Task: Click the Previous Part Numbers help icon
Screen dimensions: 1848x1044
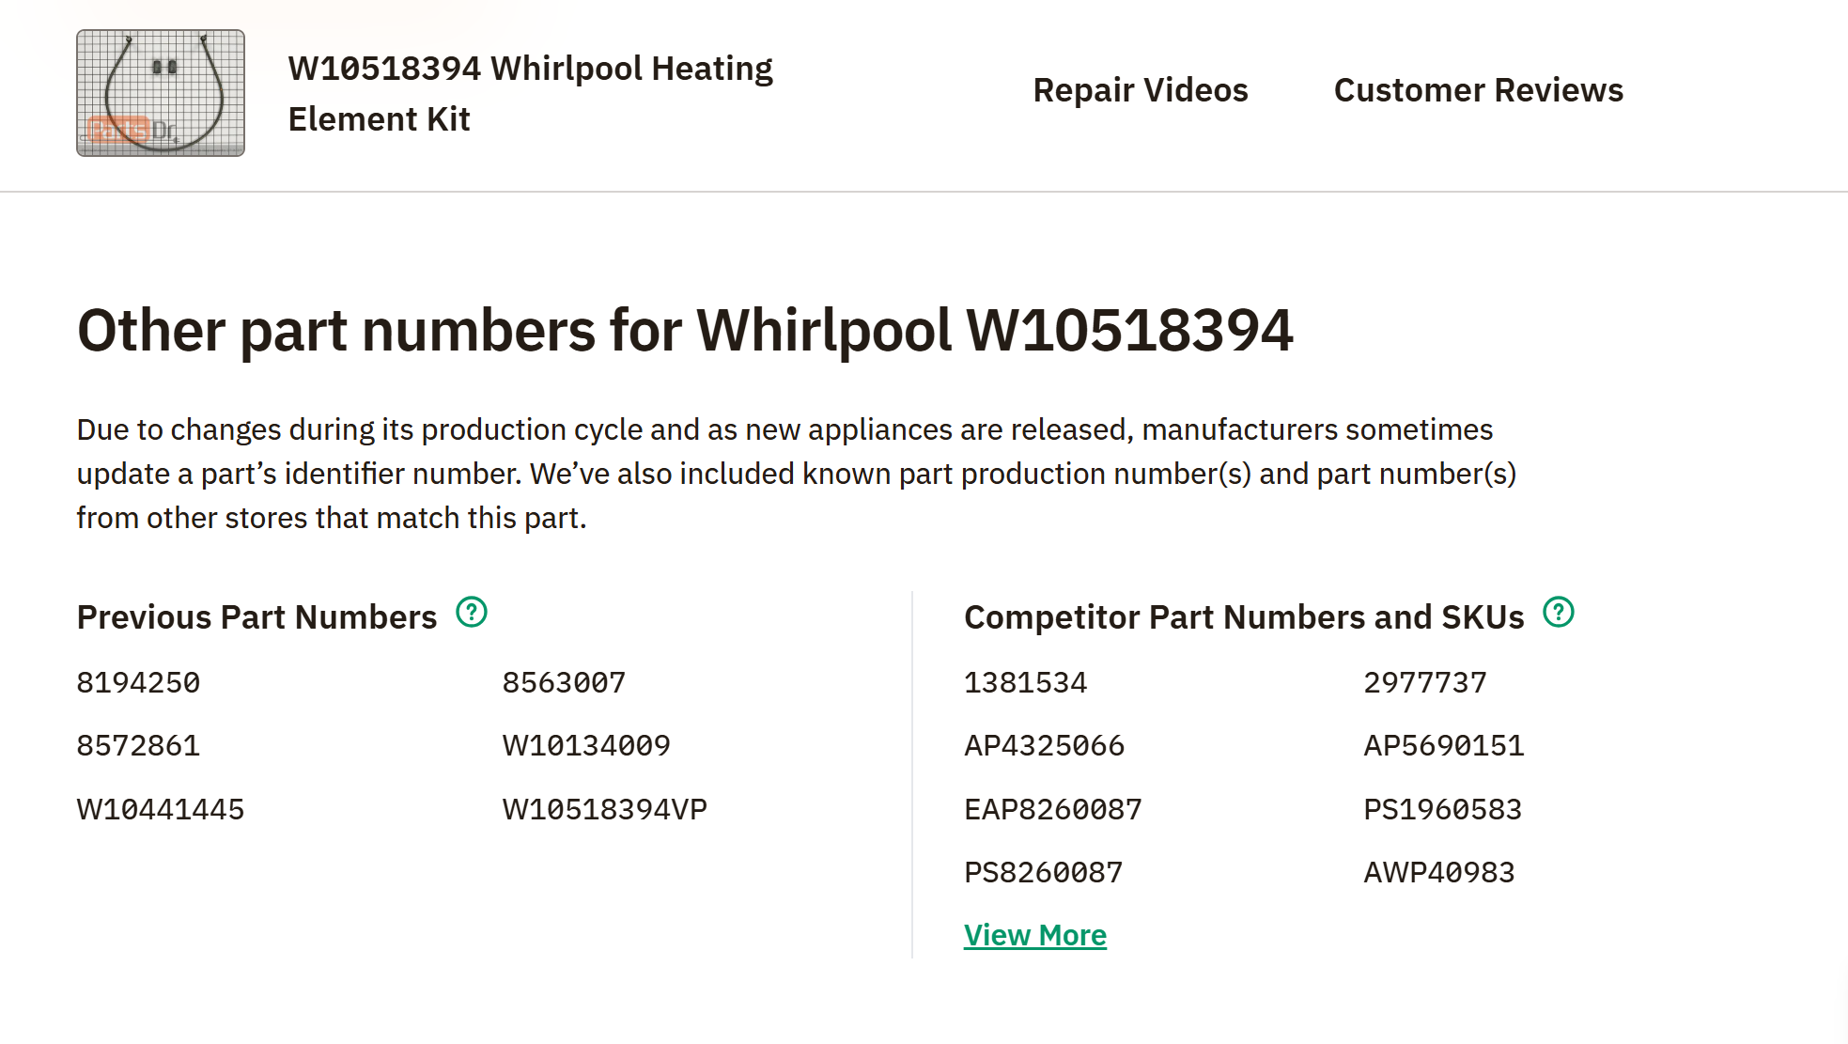Action: pyautogui.click(x=472, y=613)
